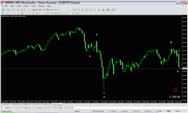This screenshot has width=188, height=113.
Task: Switch to bar chart view
Action: [x=75, y=10]
